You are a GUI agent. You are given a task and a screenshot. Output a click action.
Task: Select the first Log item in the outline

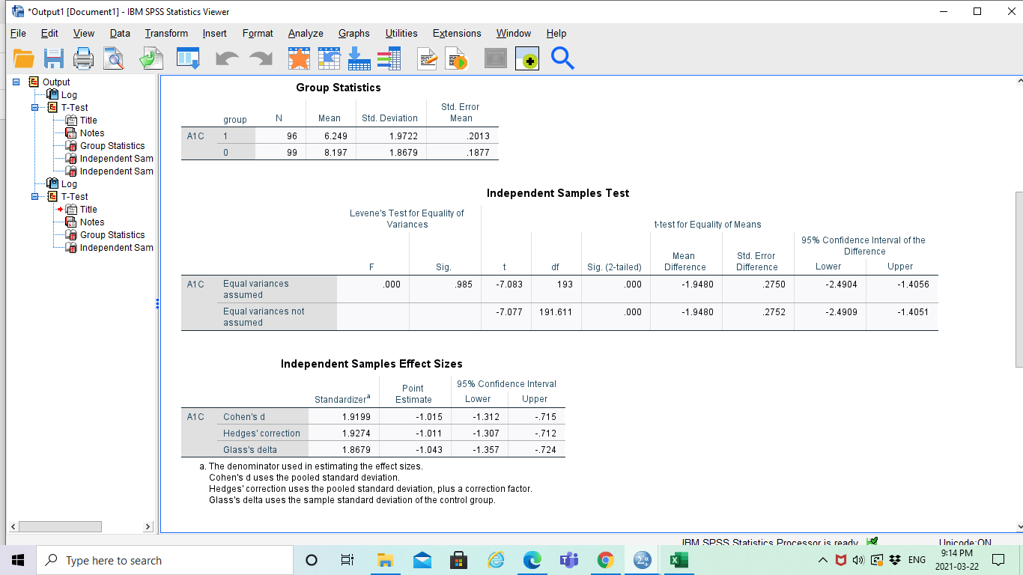[x=69, y=95]
